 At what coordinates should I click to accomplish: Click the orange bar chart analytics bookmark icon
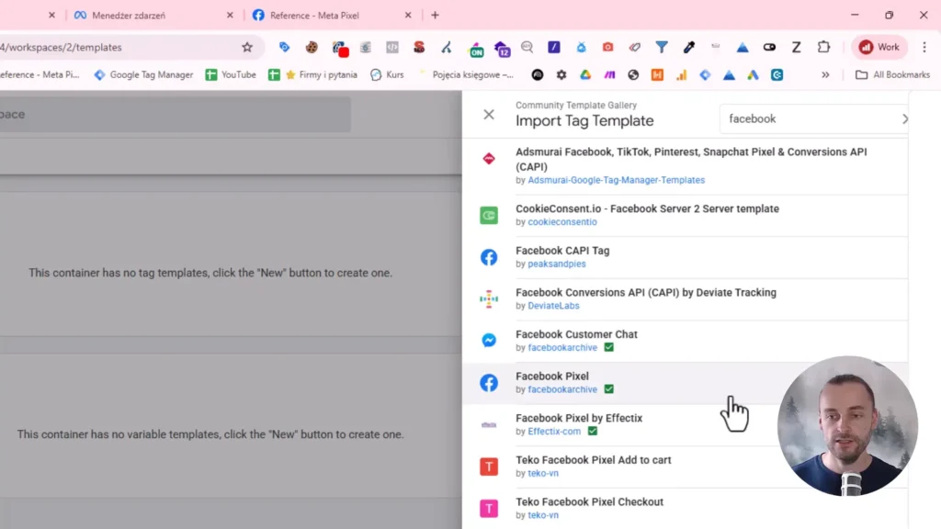[681, 75]
